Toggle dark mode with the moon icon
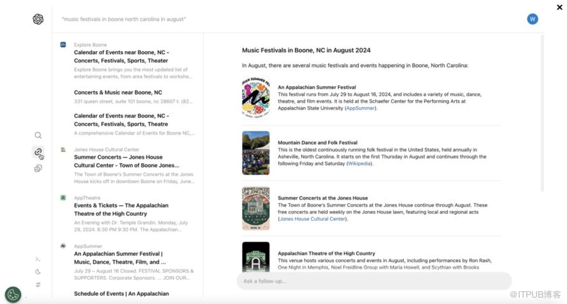 38,272
